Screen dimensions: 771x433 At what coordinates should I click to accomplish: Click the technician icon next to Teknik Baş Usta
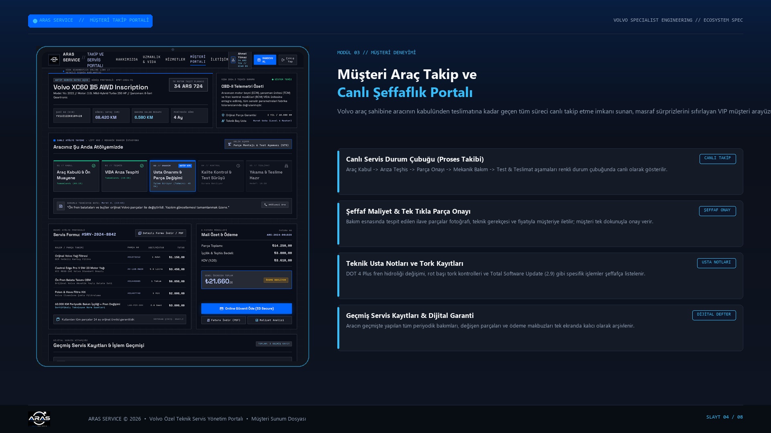coord(223,121)
